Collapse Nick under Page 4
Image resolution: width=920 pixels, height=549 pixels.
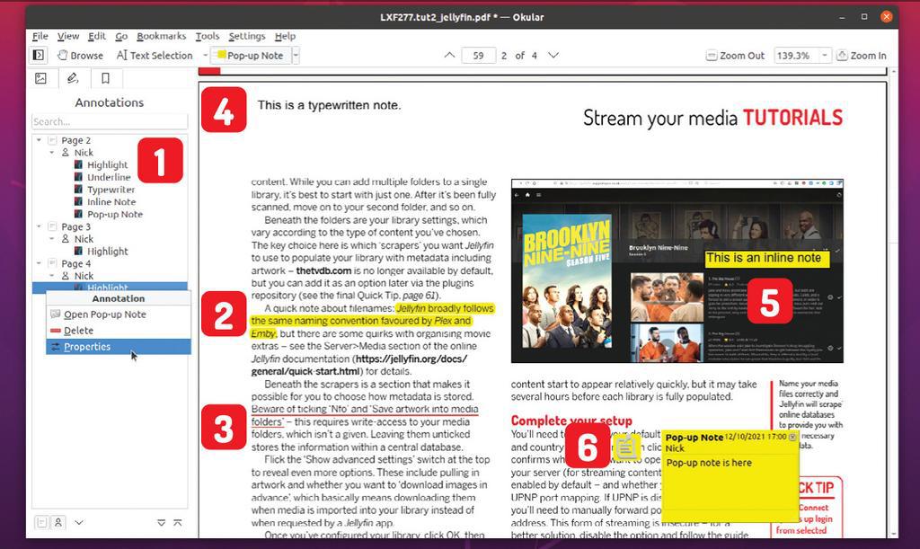pyautogui.click(x=51, y=276)
